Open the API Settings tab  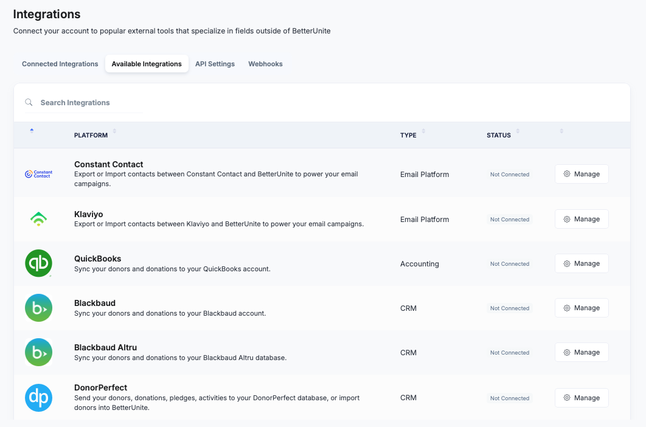pos(215,64)
